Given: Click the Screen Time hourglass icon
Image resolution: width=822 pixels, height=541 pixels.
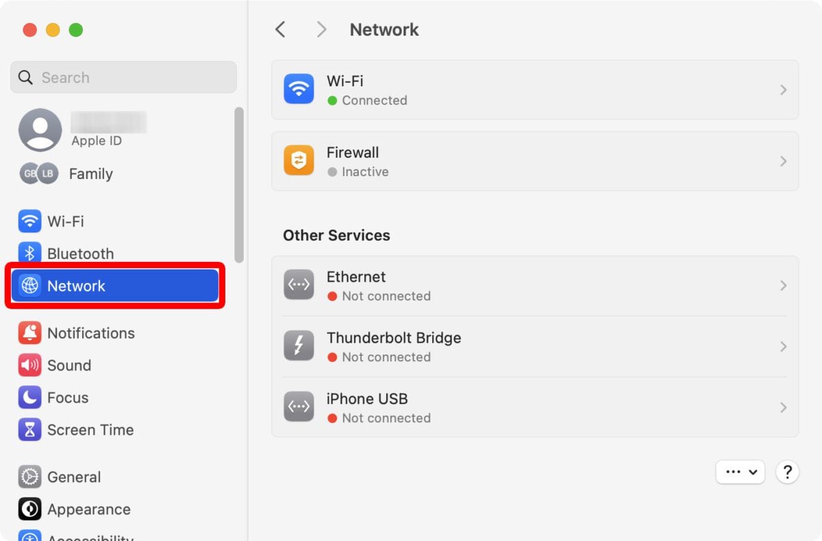Looking at the screenshot, I should pos(29,430).
